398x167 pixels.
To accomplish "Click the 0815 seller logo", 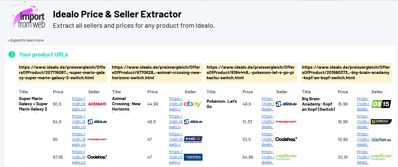I will tap(381, 104).
